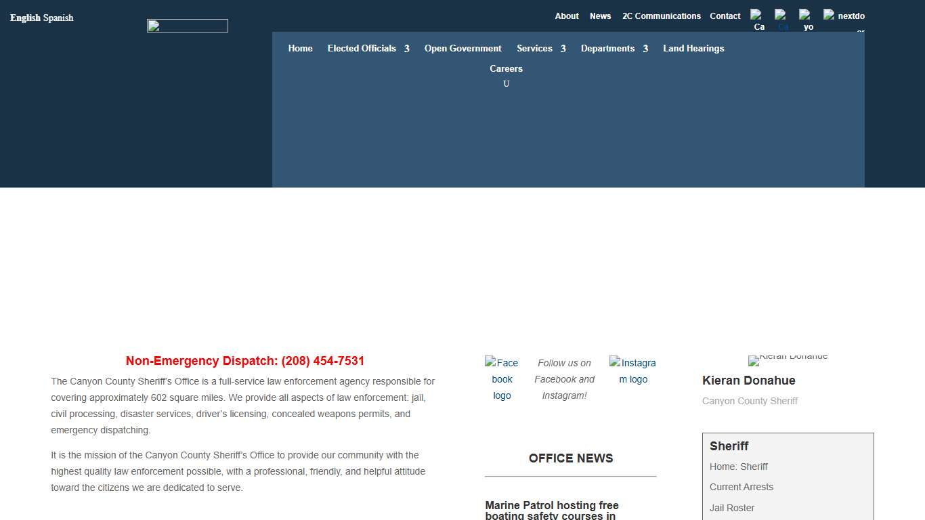
Task: Switch site language to Spanish
Action: click(x=58, y=18)
